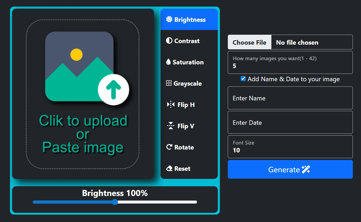The height and width of the screenshot is (222, 361).
Task: Click the Reset eraser icon
Action: point(169,168)
